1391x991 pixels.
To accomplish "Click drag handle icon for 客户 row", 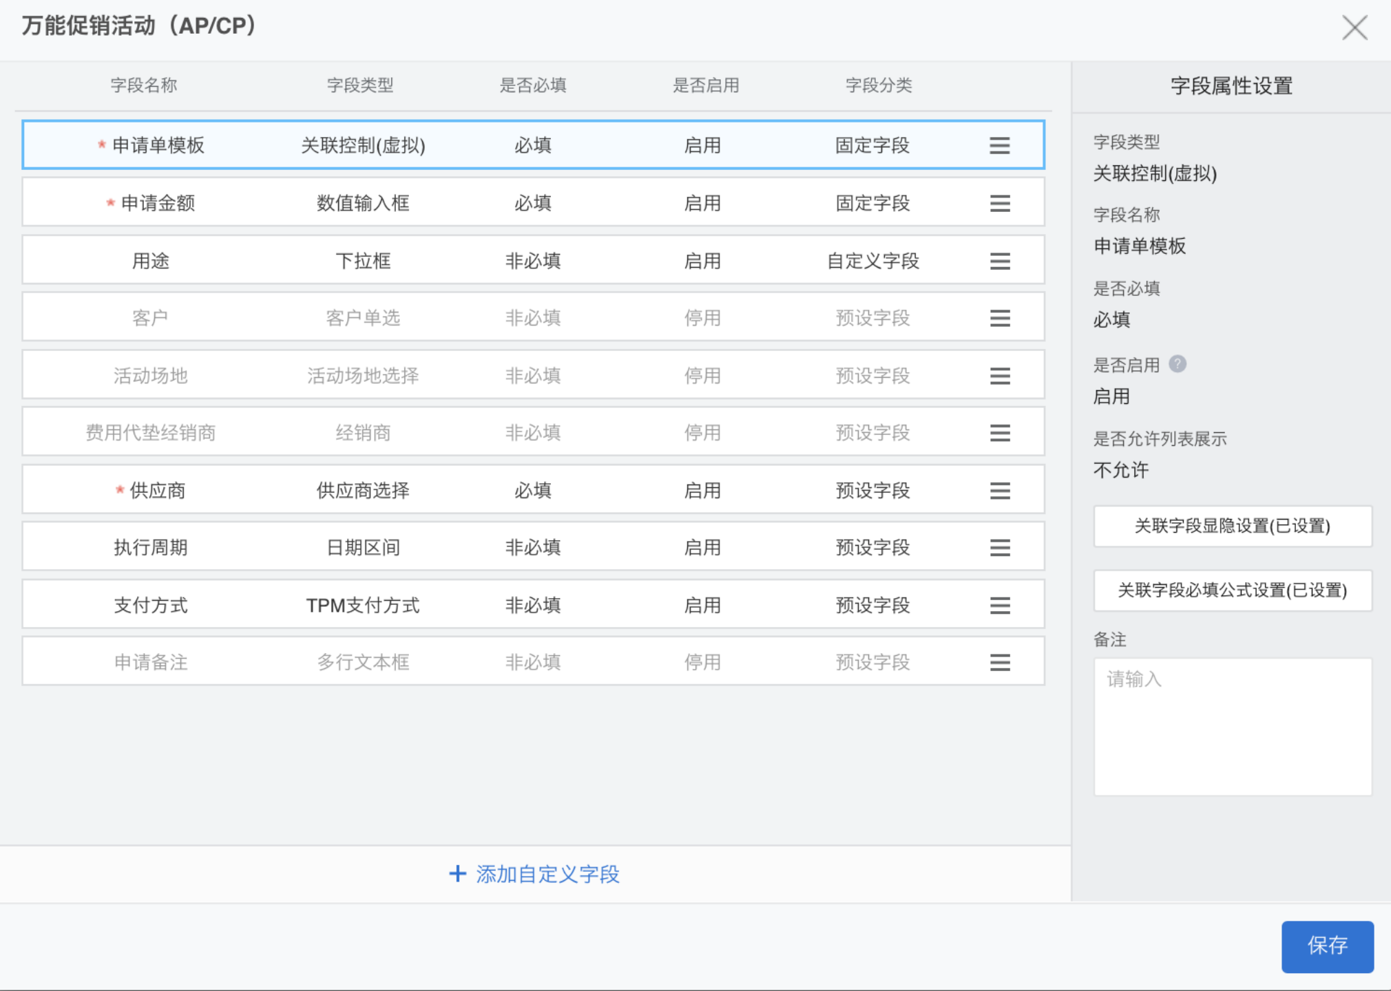I will (x=999, y=318).
